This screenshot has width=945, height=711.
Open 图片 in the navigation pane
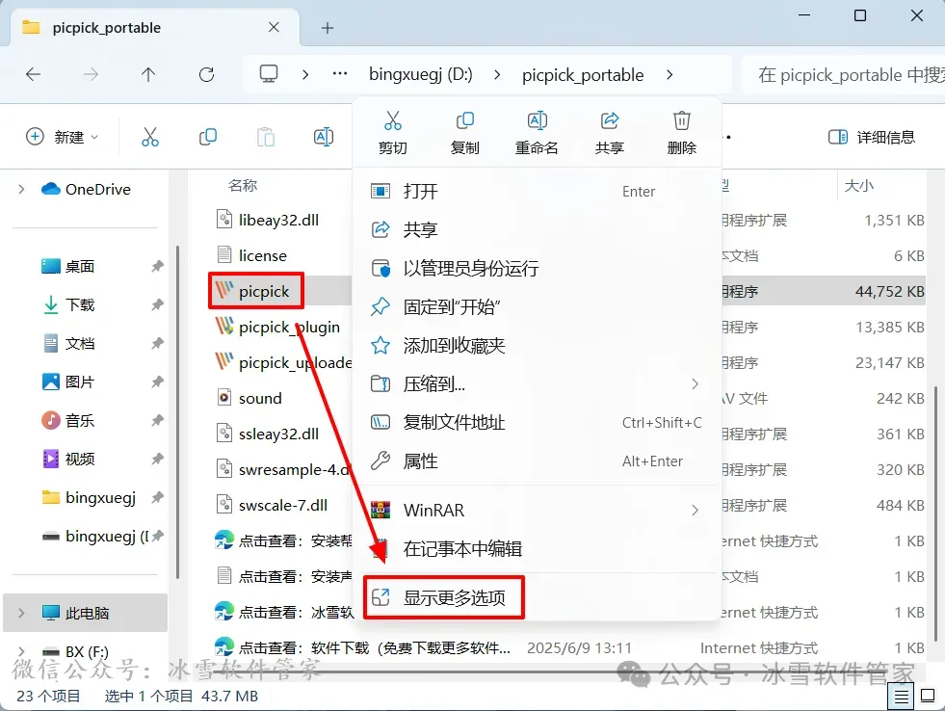click(67, 382)
